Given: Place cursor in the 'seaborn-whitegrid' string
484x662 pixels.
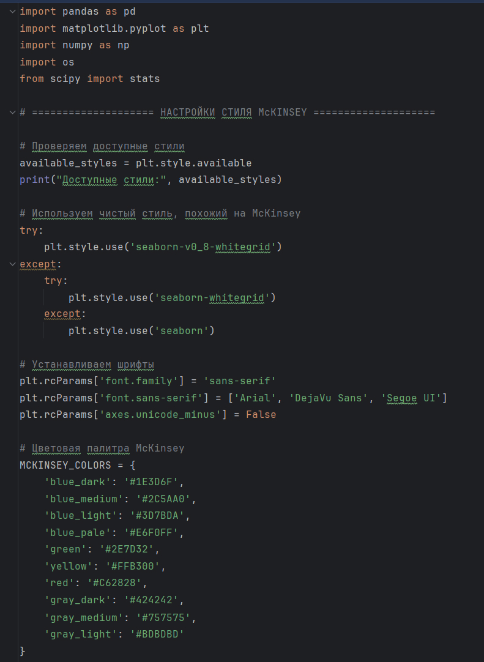Looking at the screenshot, I should tap(212, 298).
